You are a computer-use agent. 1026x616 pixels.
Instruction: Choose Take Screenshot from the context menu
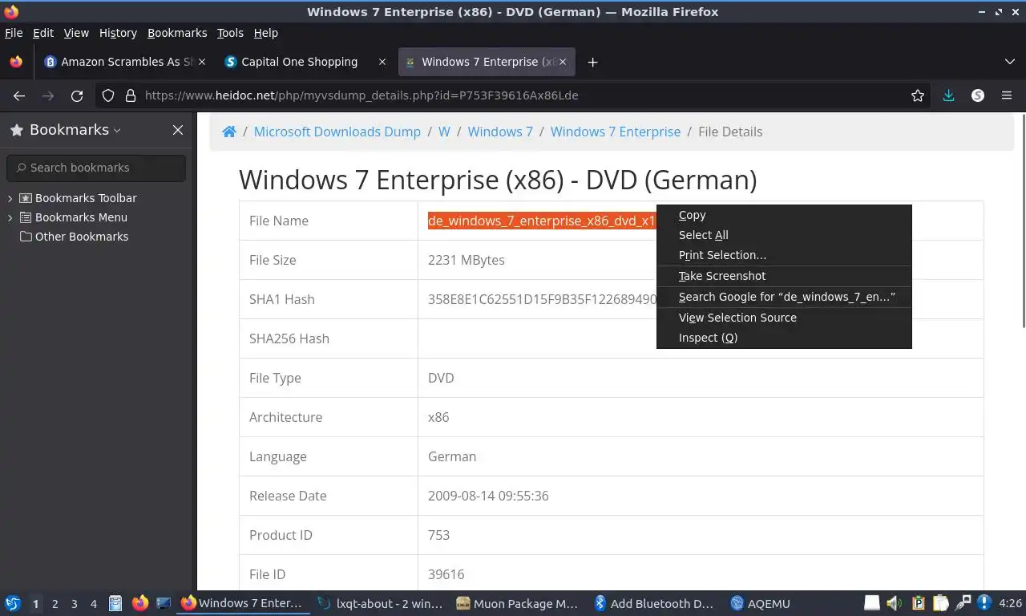click(x=784, y=276)
